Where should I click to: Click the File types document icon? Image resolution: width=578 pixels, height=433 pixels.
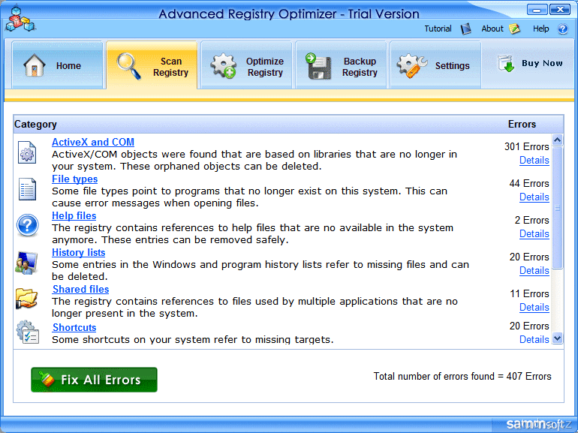point(27,189)
